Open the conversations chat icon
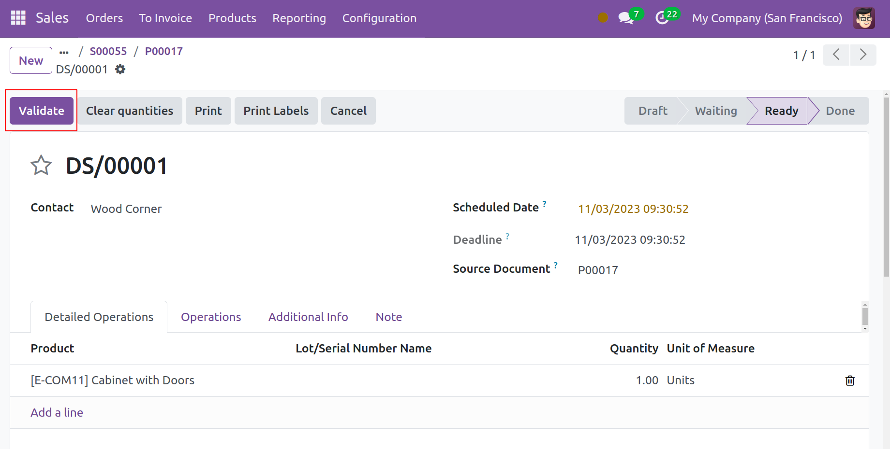This screenshot has width=890, height=449. pyautogui.click(x=626, y=18)
